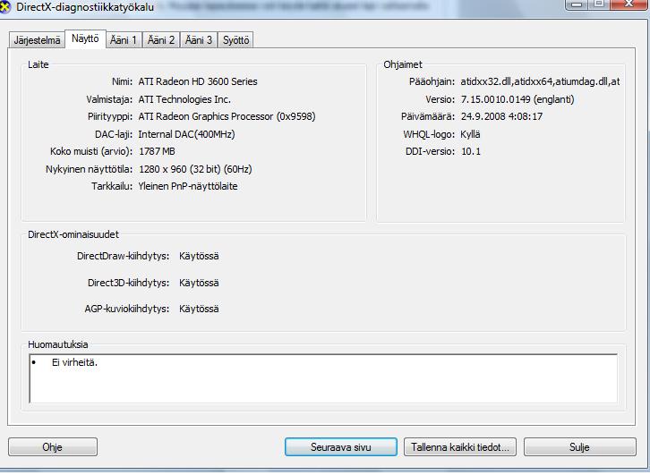Click the Sulje button
The width and height of the screenshot is (650, 475).
[579, 447]
